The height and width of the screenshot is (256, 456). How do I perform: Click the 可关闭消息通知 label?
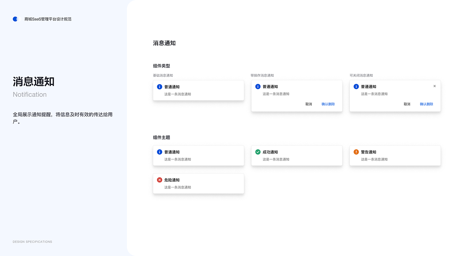pyautogui.click(x=361, y=75)
